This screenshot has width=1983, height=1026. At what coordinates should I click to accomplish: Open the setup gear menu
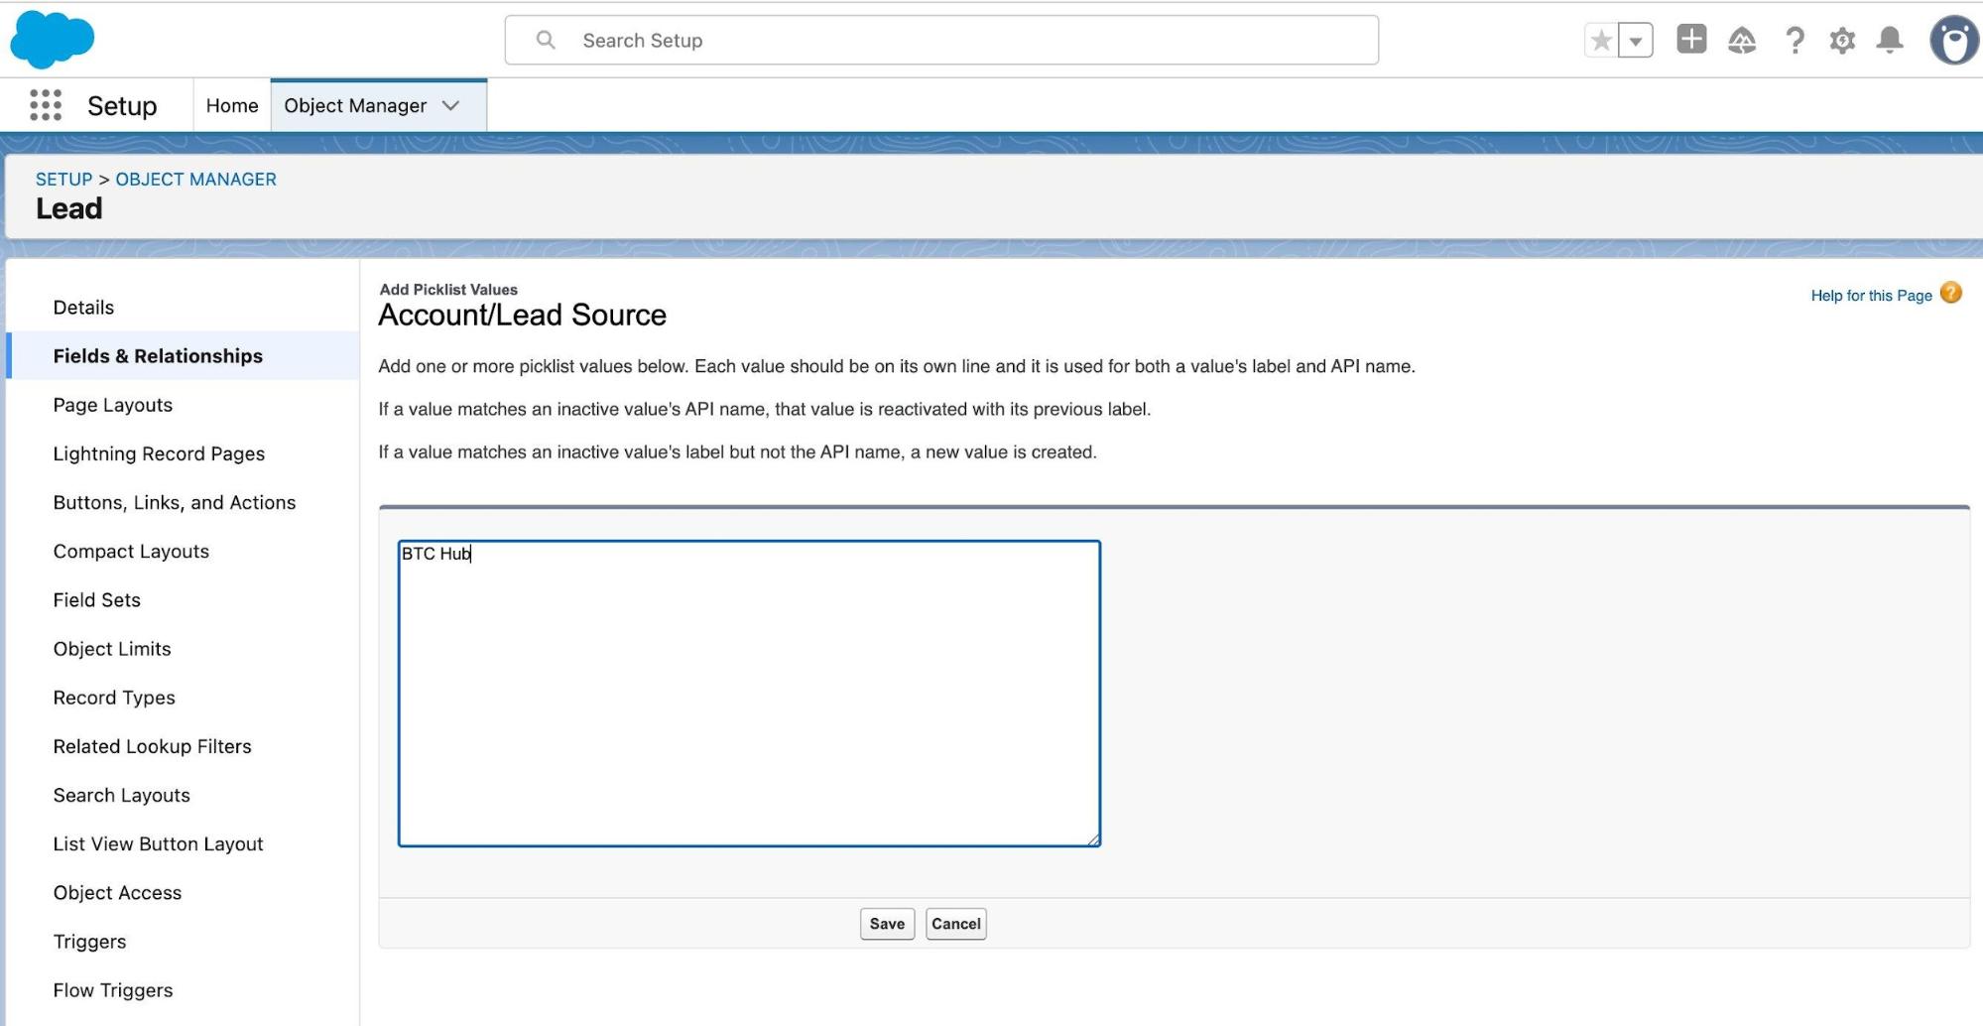point(1842,41)
